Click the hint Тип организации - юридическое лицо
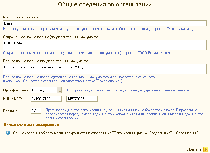This screenshot has width=210, height=153. tap(128, 90)
